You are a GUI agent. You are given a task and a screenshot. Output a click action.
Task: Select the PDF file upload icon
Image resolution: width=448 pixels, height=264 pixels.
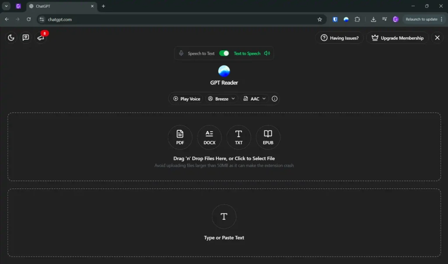point(180,137)
